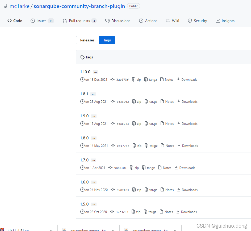This screenshot has width=251, height=231.
Task: Open commit 32c3263
Action: click(122, 212)
